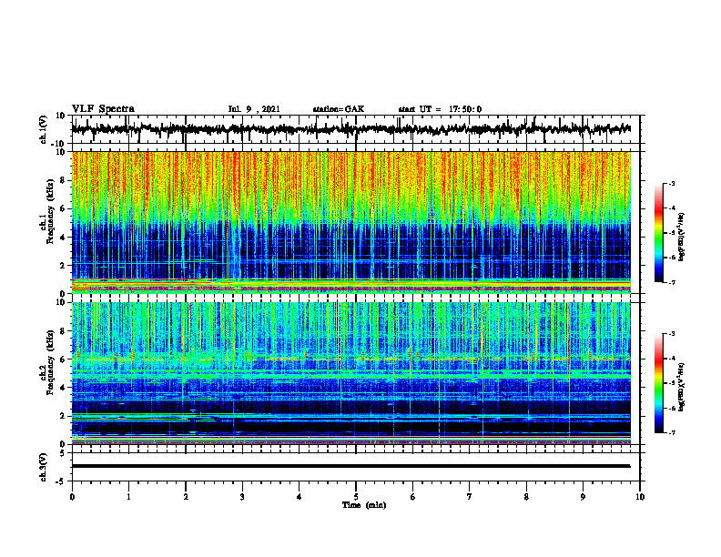This screenshot has height=557, width=721.
Task: Click the flat ch.3 voltage trace line
Action: pyautogui.click(x=350, y=466)
